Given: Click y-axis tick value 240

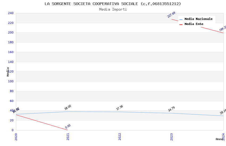Looking at the screenshot, I should pos(11,13).
